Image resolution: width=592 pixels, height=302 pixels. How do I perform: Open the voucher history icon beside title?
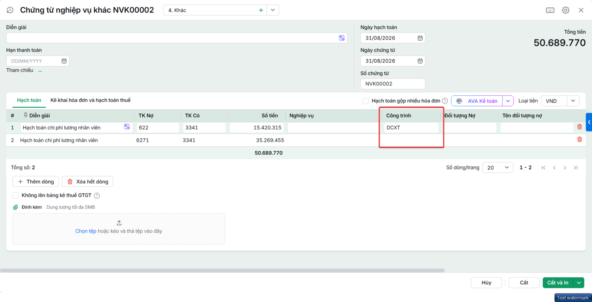pyautogui.click(x=10, y=10)
